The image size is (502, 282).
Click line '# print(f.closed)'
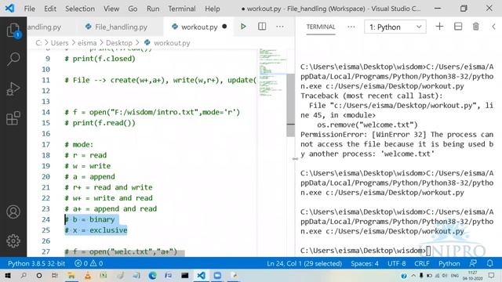click(100, 59)
